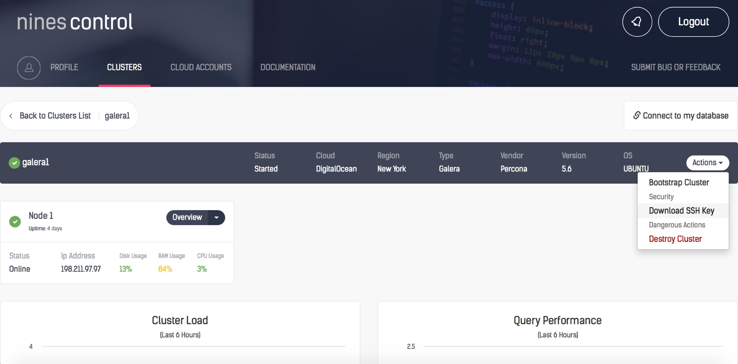Click the Node 1 title
The height and width of the screenshot is (364, 738).
pyautogui.click(x=41, y=216)
